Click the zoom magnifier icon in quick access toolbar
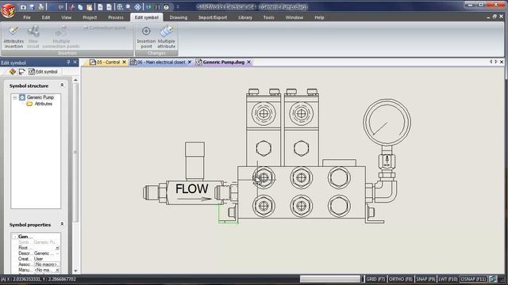The height and width of the screenshot is (285, 508). (x=129, y=7)
